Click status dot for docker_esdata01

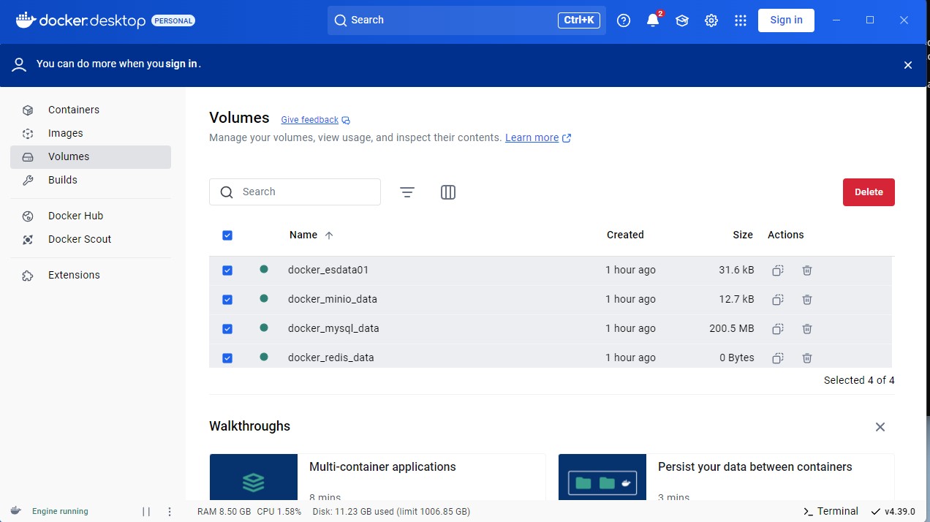tap(264, 269)
